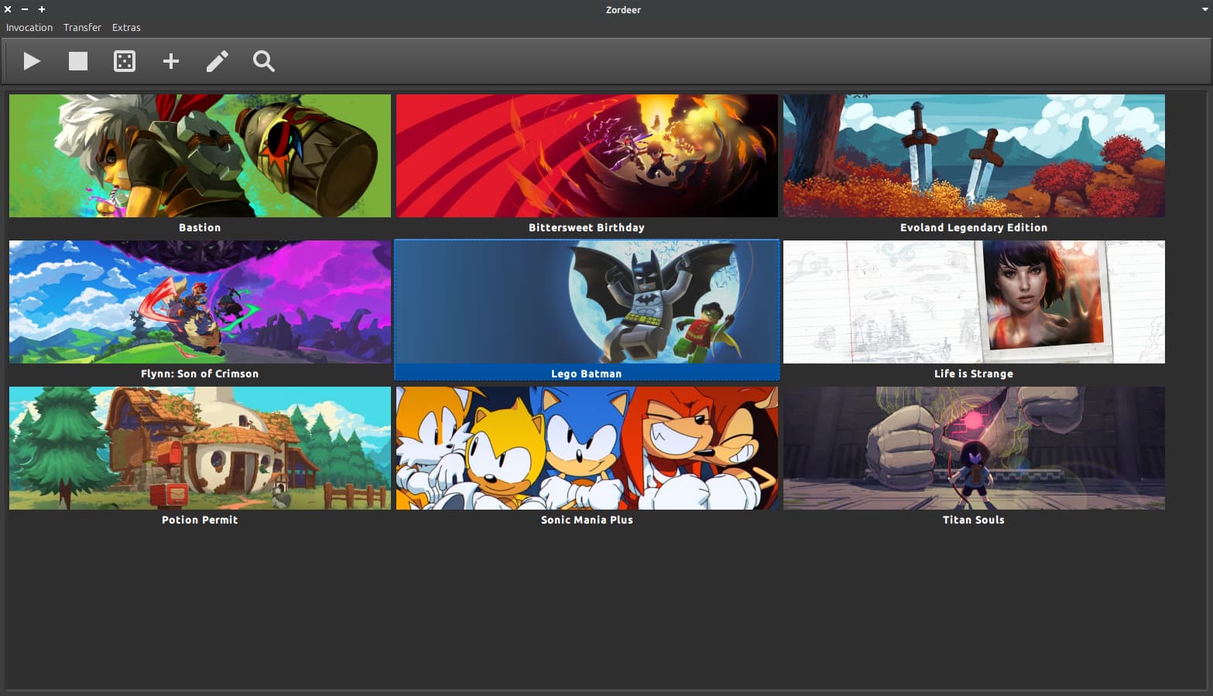1213x696 pixels.
Task: Click the Evoland Legendary Edition title label
Action: pos(974,227)
